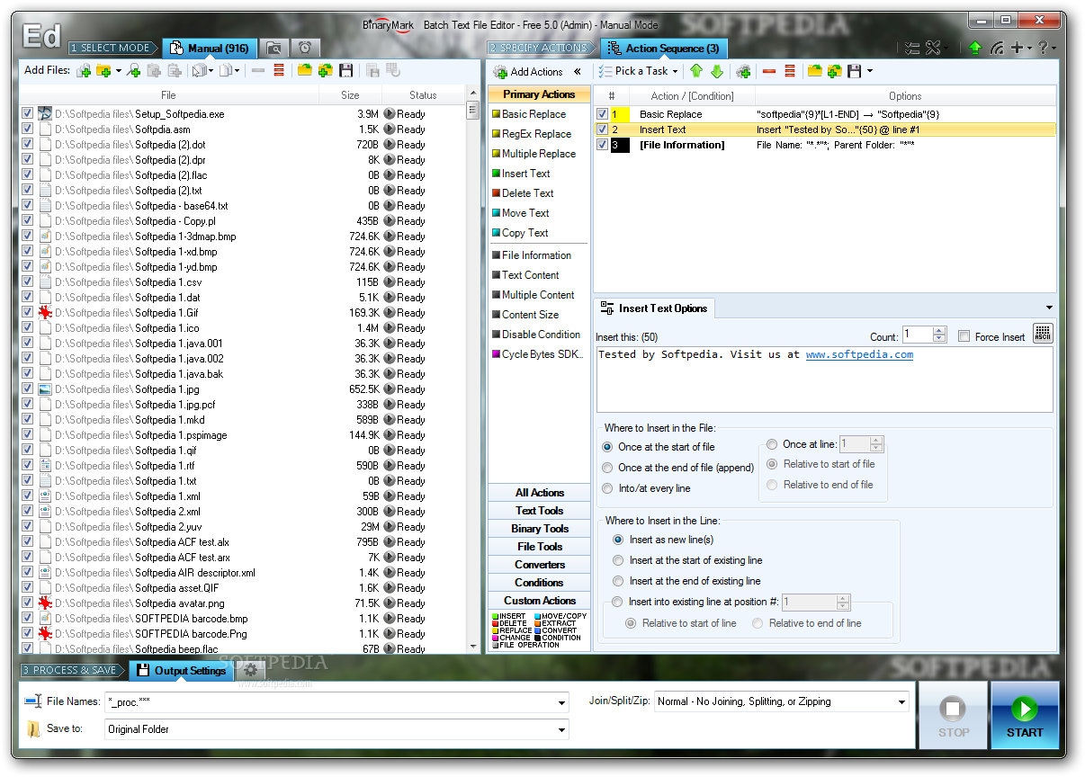Open the gear settings tab beside Output Settings

pyautogui.click(x=251, y=670)
